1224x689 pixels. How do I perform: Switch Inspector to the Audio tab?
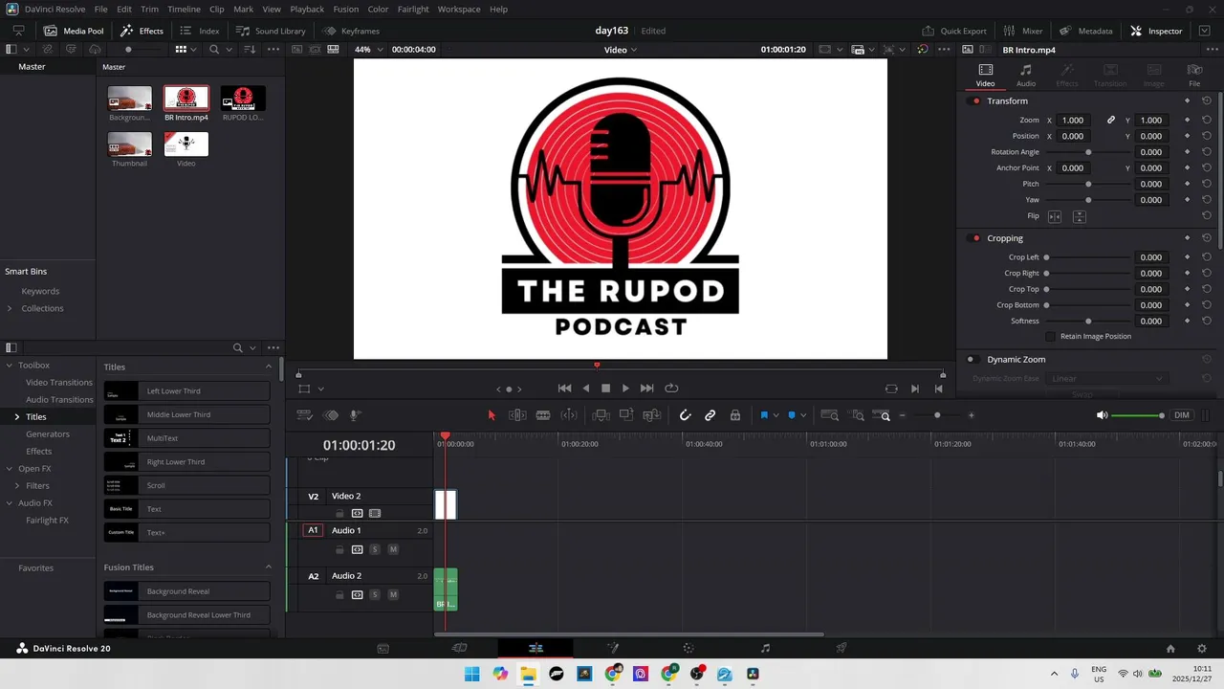(1026, 76)
